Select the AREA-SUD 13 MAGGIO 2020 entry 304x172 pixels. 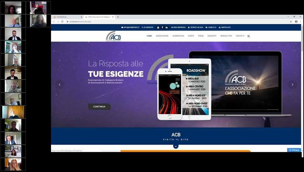pos(195,80)
